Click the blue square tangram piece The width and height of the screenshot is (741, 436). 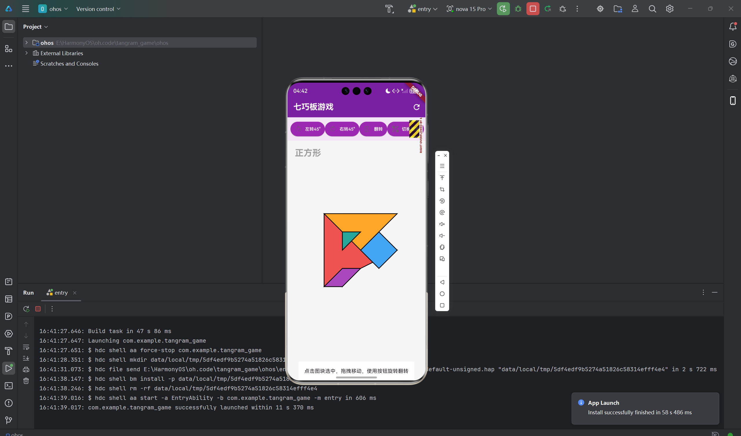(379, 250)
